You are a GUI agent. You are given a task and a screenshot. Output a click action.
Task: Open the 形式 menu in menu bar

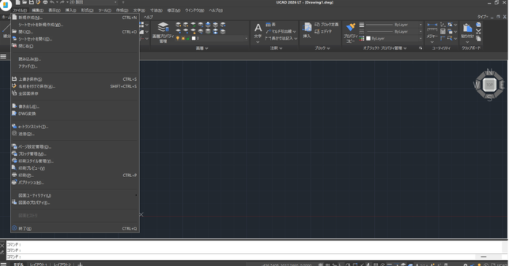[87, 10]
